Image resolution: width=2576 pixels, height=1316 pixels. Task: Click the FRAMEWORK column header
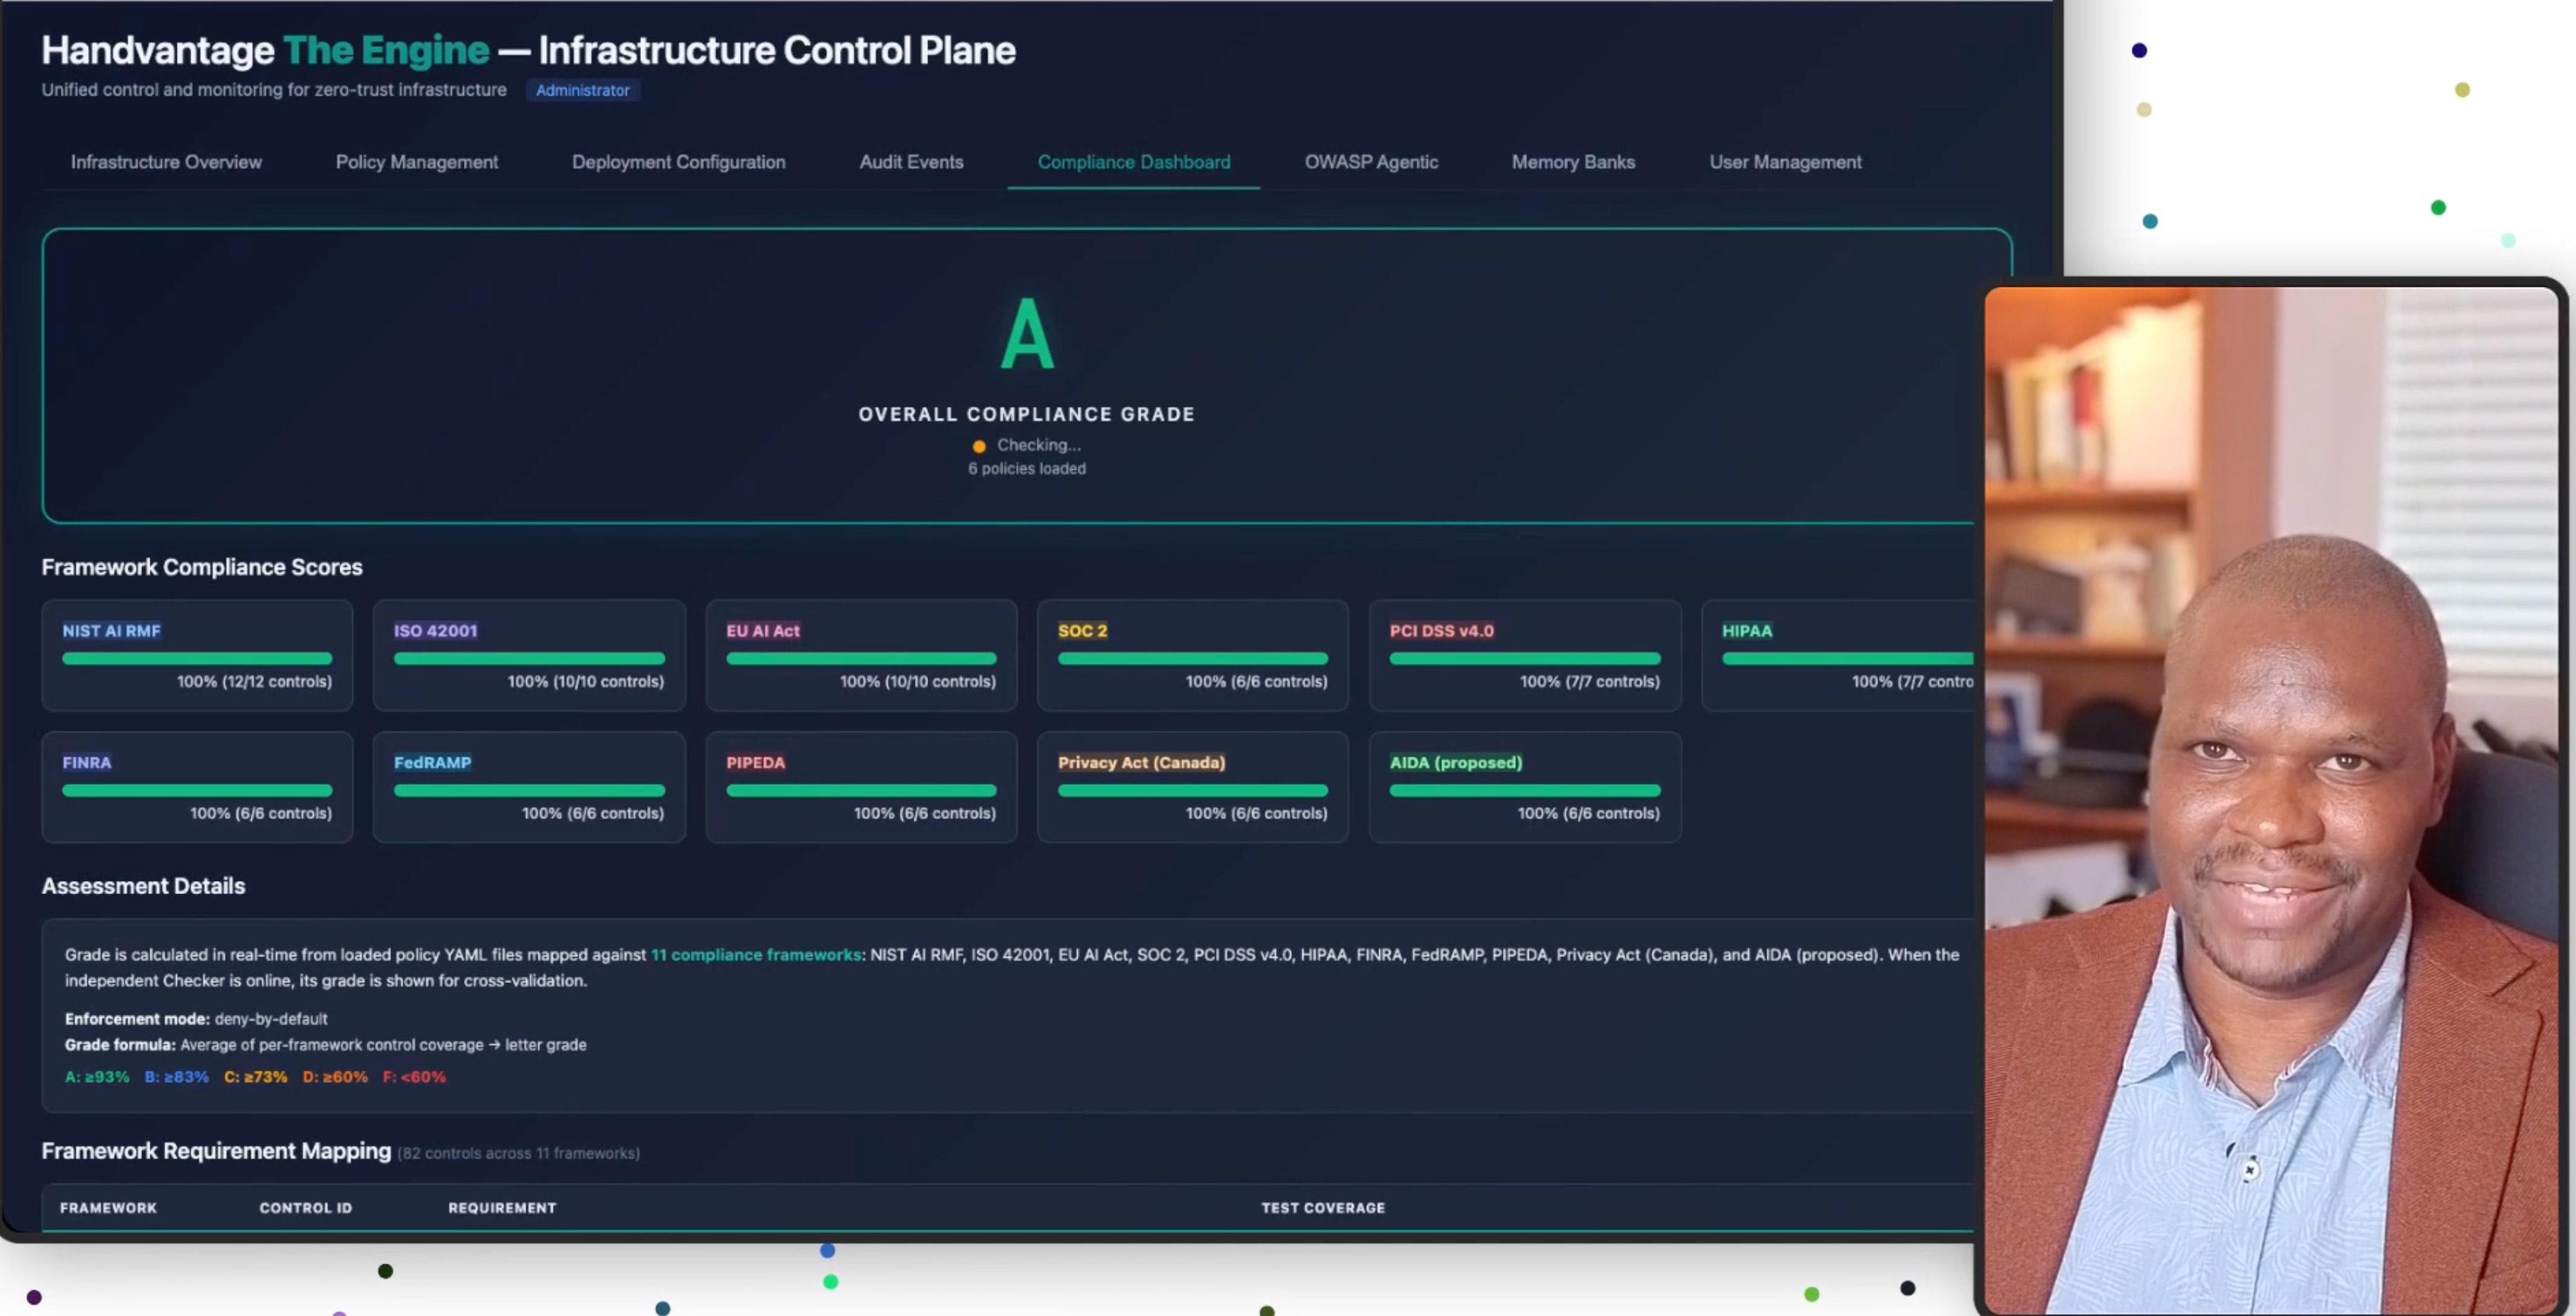coord(108,1208)
